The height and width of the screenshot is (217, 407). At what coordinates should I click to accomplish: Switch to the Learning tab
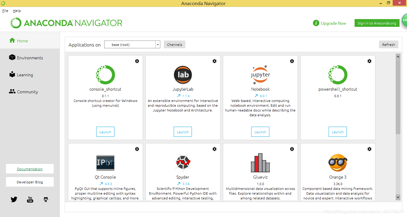pos(30,75)
